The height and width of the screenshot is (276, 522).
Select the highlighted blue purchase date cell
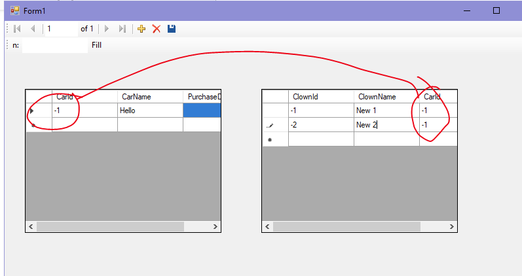pos(202,111)
